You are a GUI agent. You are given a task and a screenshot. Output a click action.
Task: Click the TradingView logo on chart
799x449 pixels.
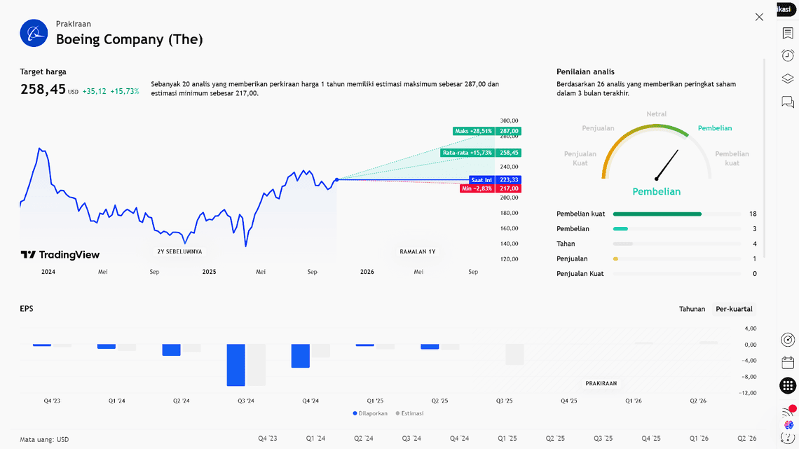point(60,255)
